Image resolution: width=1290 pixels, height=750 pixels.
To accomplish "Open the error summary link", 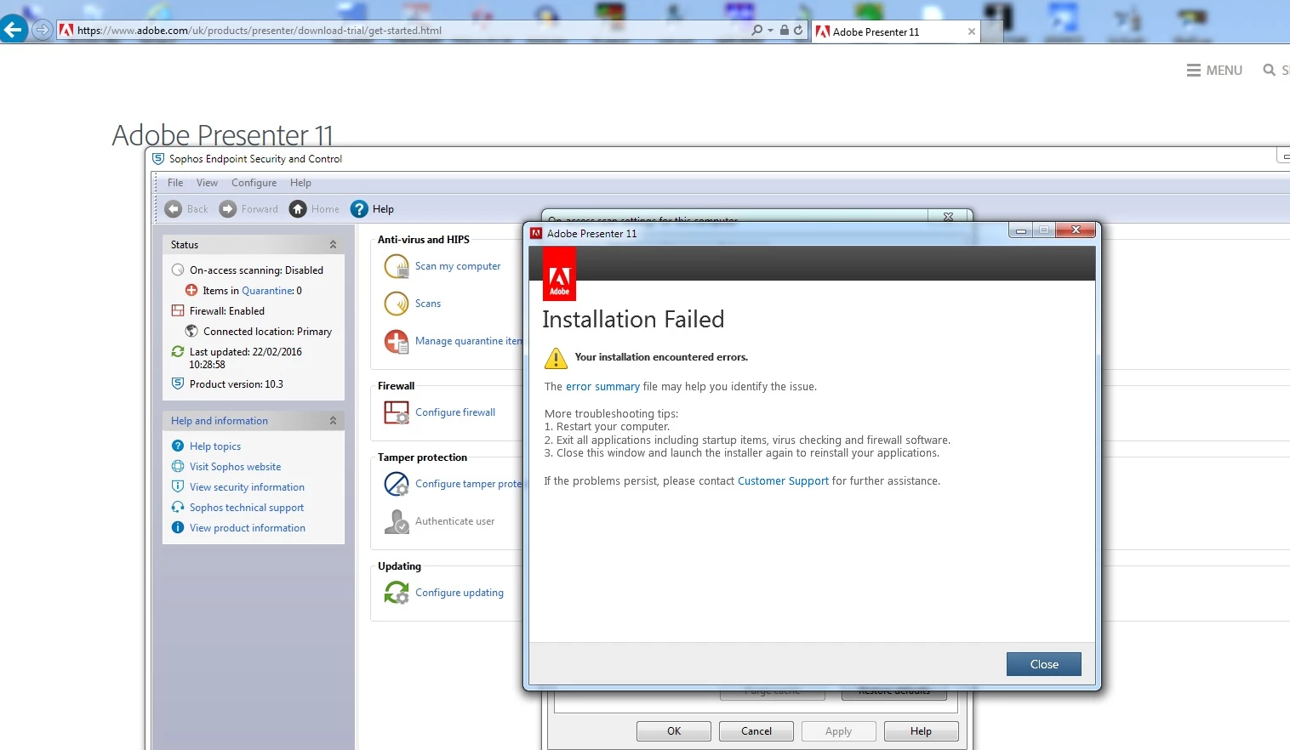I will [x=602, y=387].
